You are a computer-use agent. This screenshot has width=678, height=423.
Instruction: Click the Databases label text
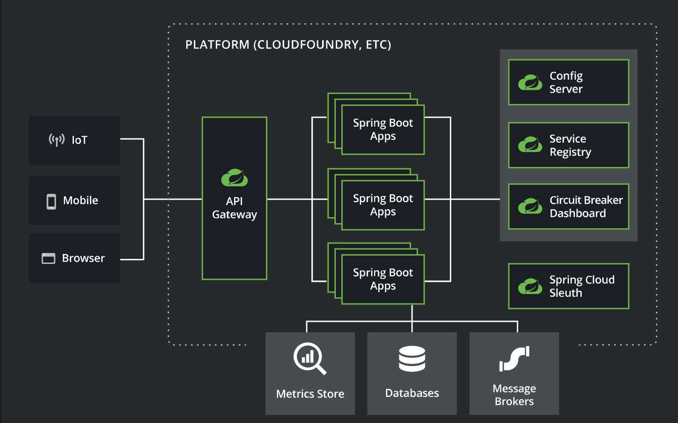tap(412, 393)
